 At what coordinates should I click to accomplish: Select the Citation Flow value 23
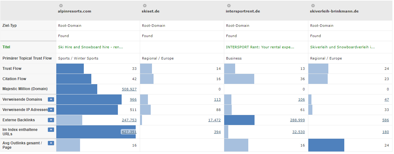387,79
